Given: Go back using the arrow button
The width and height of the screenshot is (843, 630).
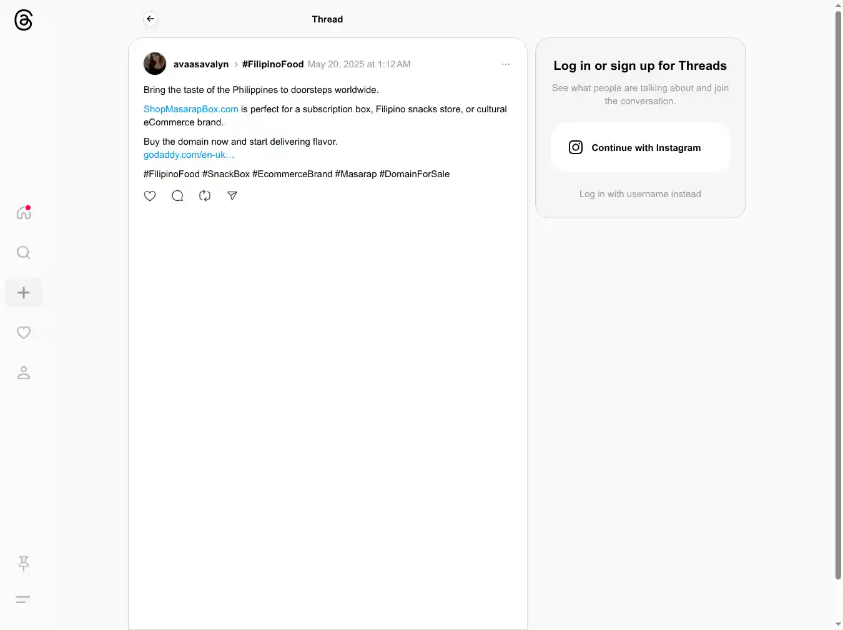Looking at the screenshot, I should coord(150,19).
